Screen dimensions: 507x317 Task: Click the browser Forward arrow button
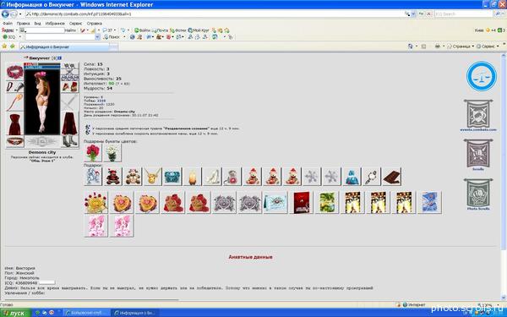[14, 14]
